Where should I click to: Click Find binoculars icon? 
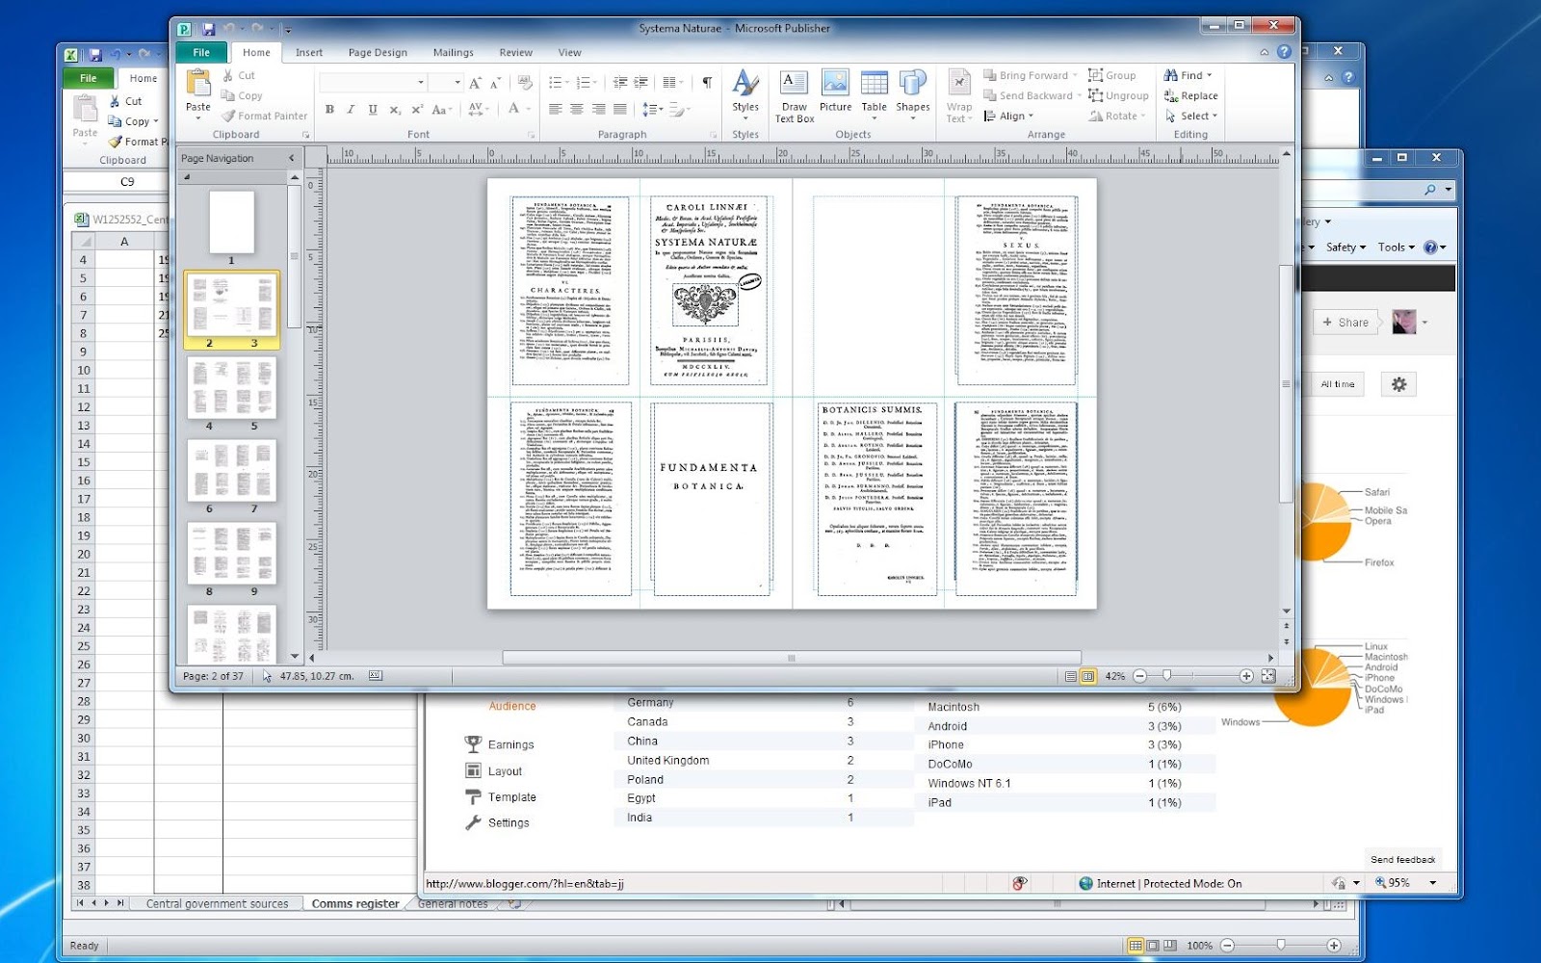pos(1170,75)
